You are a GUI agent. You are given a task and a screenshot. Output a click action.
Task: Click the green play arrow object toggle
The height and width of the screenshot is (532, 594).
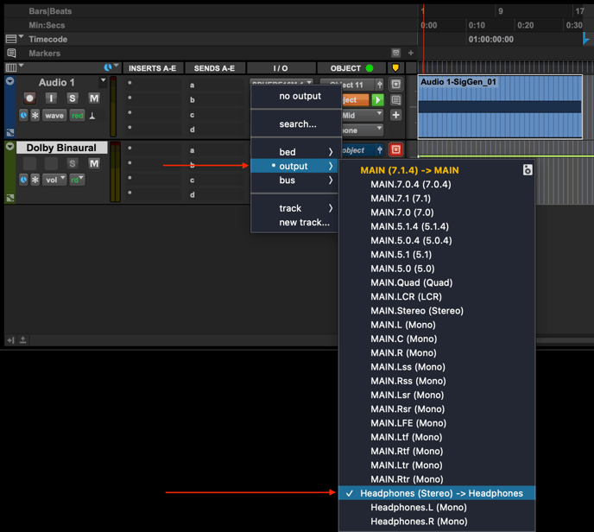click(x=377, y=100)
